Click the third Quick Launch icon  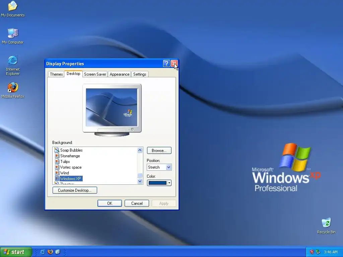[x=58, y=252]
